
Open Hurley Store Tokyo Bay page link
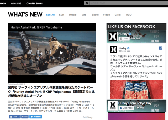tap(135, 103)
